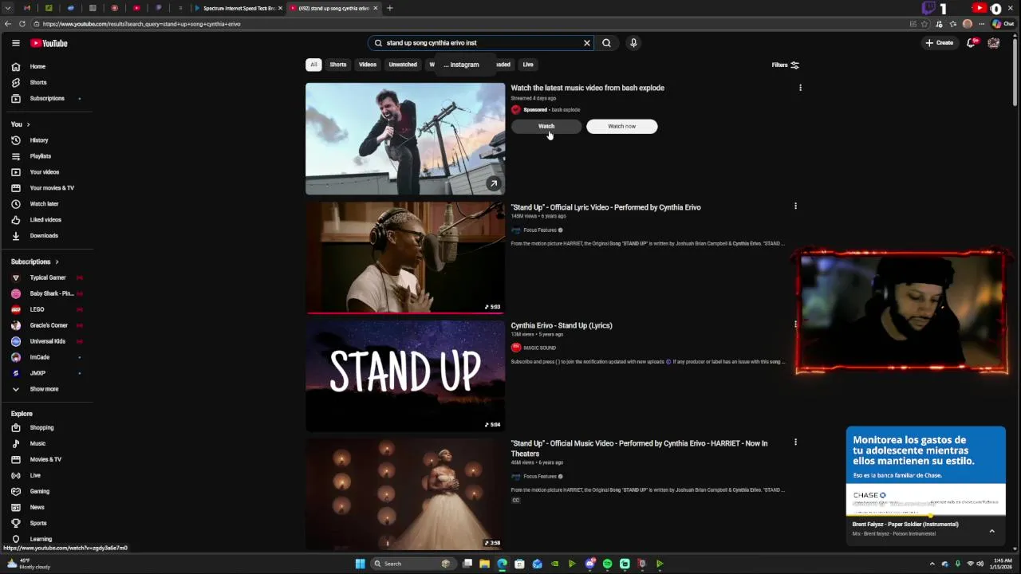Select the Shorts filter chip
Screen dimensions: 1021x574
coord(338,65)
